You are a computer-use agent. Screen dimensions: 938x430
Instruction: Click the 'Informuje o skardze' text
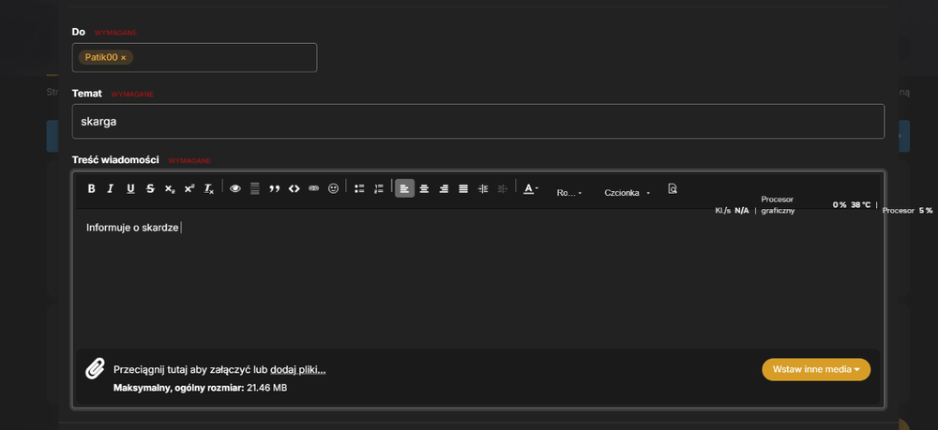coord(132,228)
